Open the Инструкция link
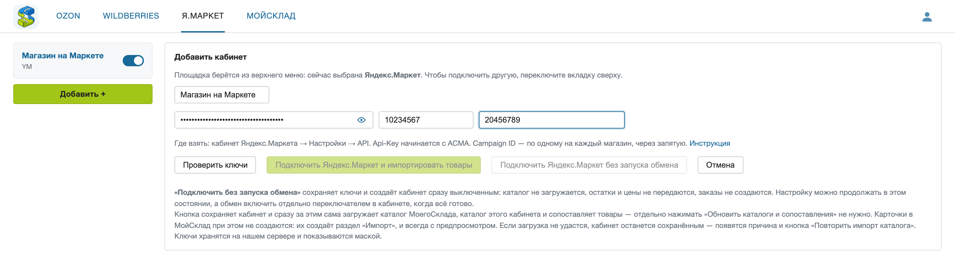Image resolution: width=955 pixels, height=273 pixels. (710, 143)
